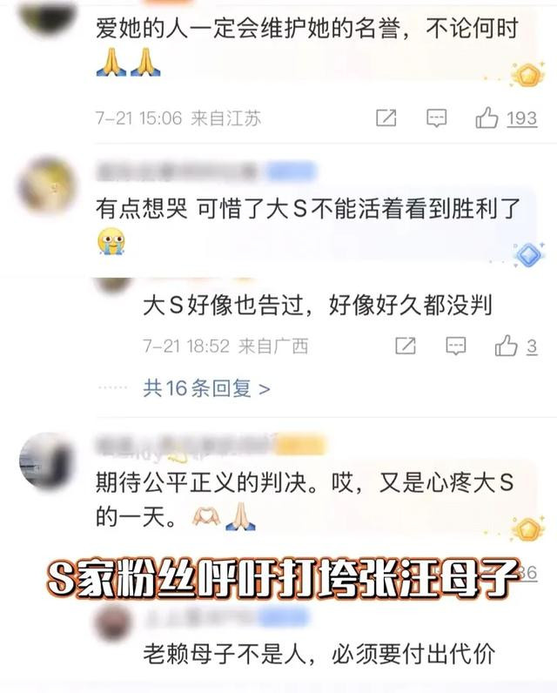This screenshot has height=693, width=557.
Task: Like the 7-21 15:06 Jiangsu comment
Action: (487, 118)
